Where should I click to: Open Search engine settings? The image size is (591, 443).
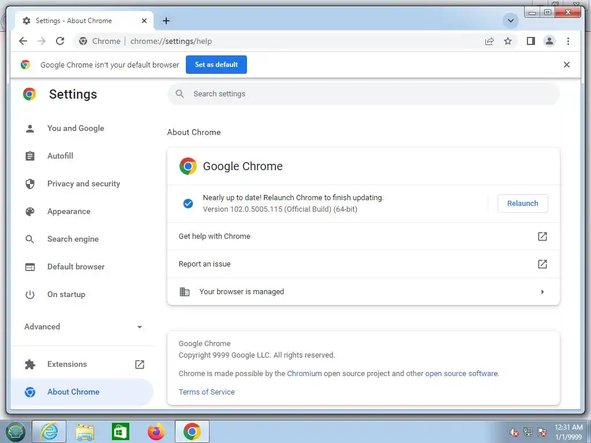82,239
